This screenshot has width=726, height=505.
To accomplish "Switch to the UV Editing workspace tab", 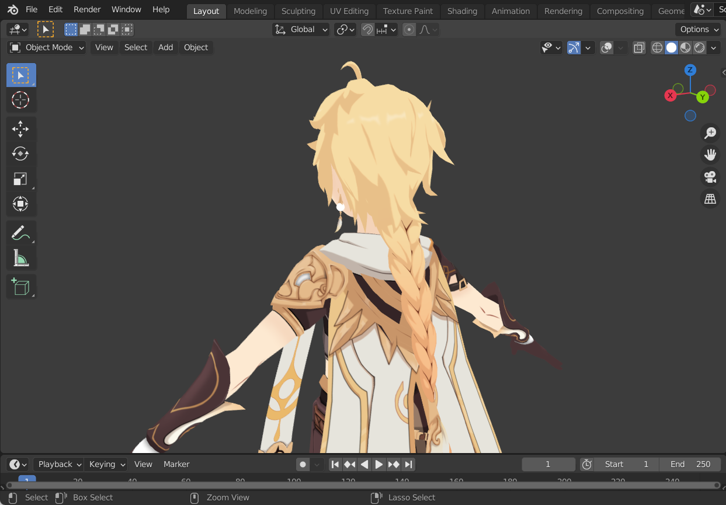I will [349, 11].
